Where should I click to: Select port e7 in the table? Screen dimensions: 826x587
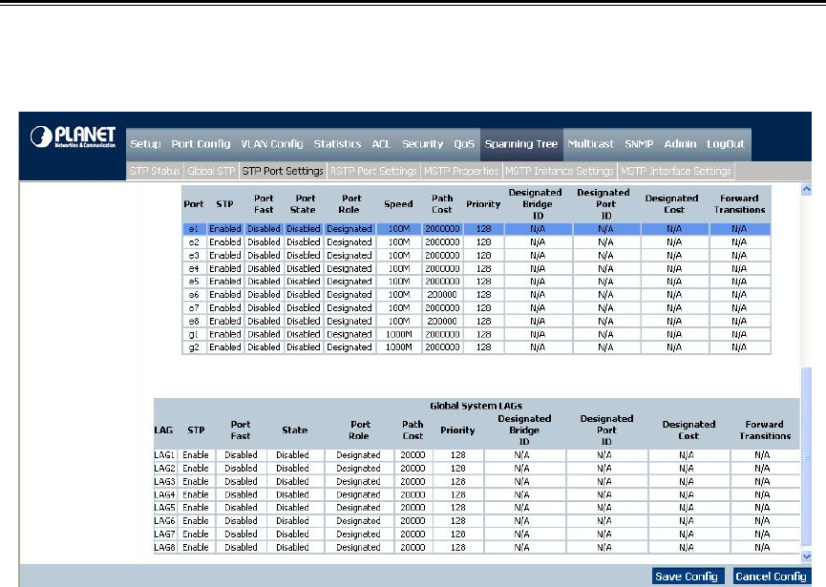point(194,308)
